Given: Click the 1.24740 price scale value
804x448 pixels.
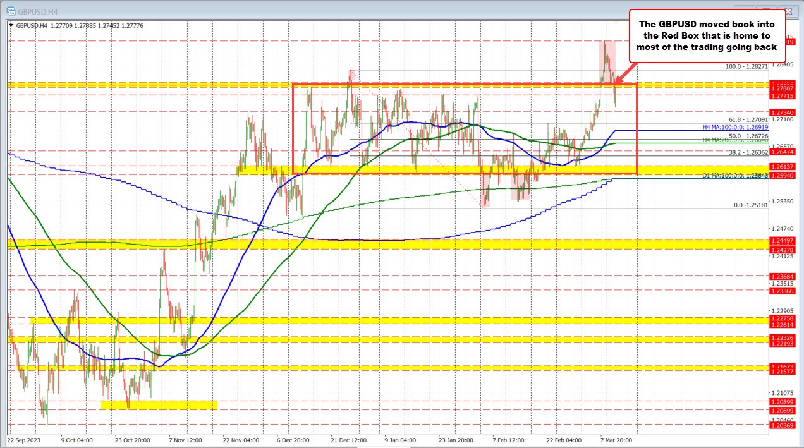Looking at the screenshot, I should point(782,229).
